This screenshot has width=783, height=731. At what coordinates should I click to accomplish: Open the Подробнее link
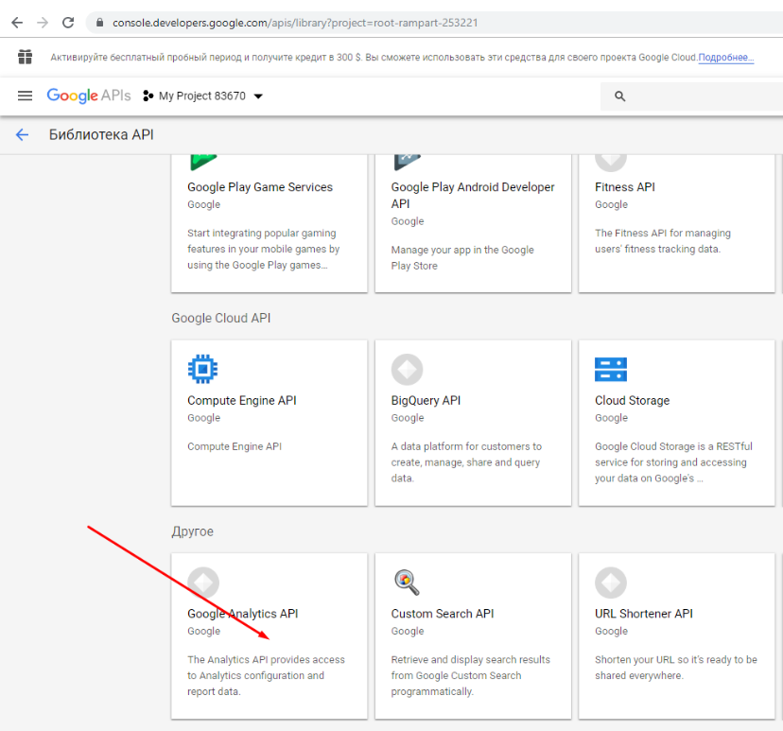[725, 58]
